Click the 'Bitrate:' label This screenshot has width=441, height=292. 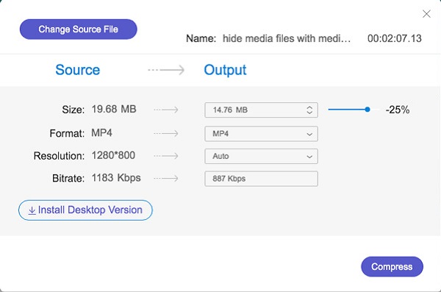(68, 178)
